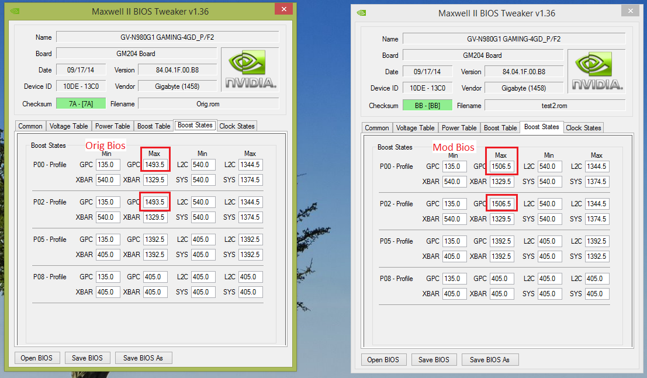Viewport: 647px width, 378px height.
Task: Click P02 XBAR Max 1329.5 in test2.rom window
Action: pyautogui.click(x=501, y=219)
